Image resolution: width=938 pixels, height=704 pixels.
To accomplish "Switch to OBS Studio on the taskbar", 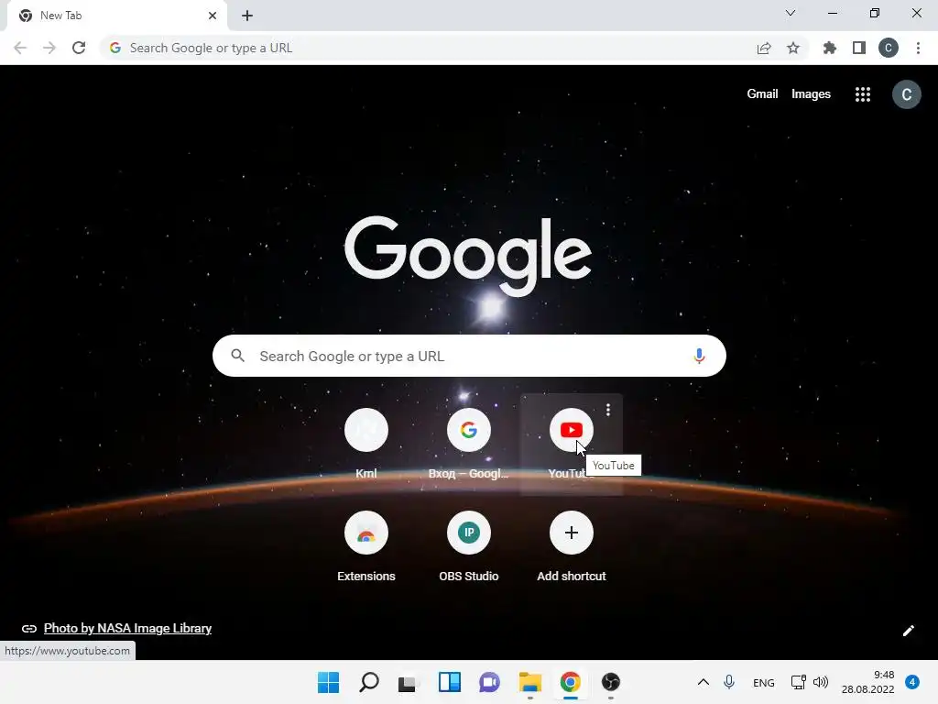I will (610, 682).
